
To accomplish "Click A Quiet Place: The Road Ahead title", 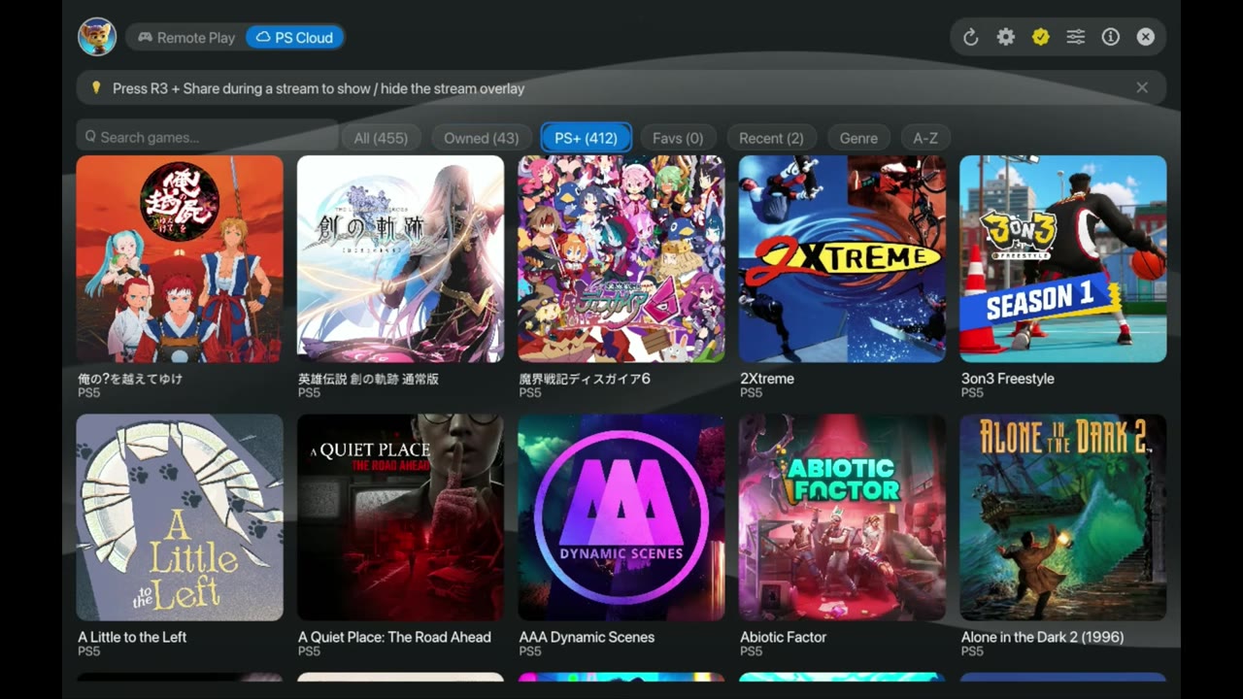I will pos(394,637).
